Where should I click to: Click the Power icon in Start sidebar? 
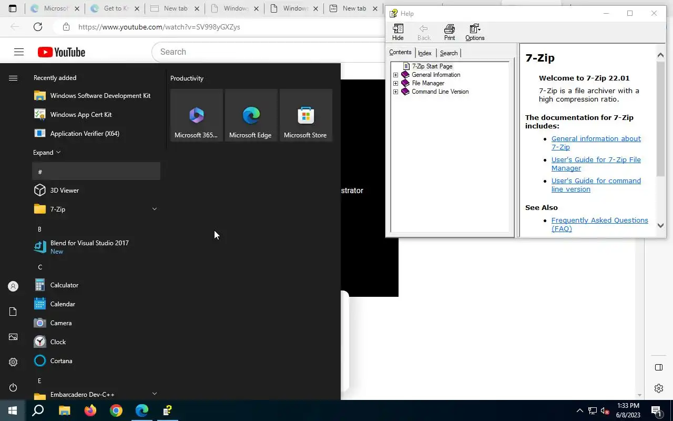pos(13,387)
